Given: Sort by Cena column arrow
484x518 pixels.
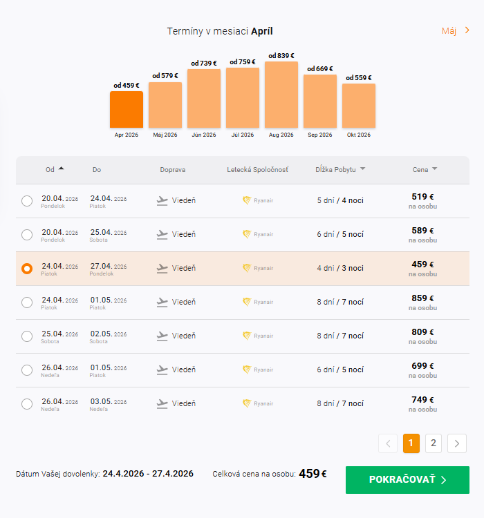Looking at the screenshot, I should pyautogui.click(x=434, y=169).
